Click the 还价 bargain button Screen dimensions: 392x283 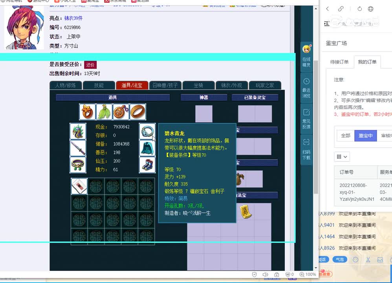pyautogui.click(x=90, y=65)
